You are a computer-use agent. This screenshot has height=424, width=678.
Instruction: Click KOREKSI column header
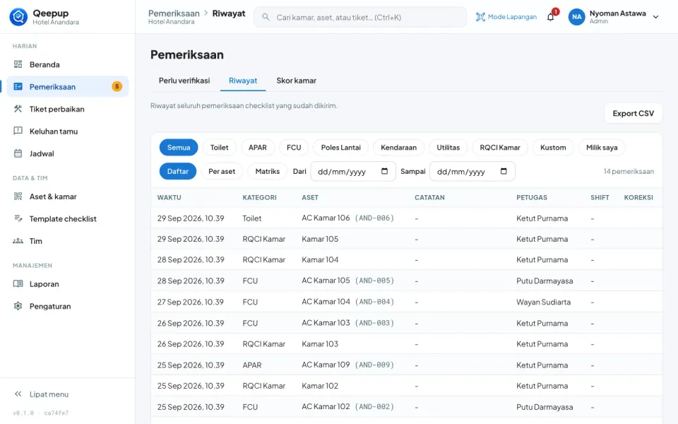tap(638, 197)
